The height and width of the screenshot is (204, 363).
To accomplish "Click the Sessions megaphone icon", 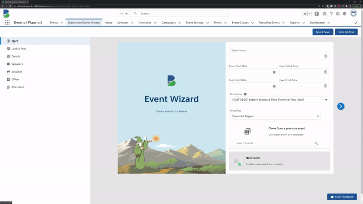I will pos(8,72).
